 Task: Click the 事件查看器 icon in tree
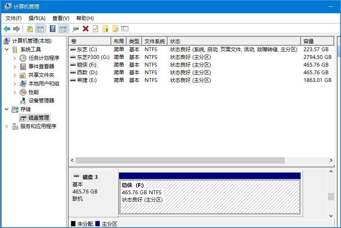(x=23, y=67)
